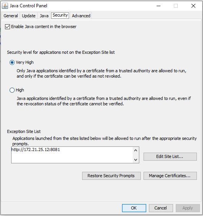
Task: Select the High security level
Action: 12,90
